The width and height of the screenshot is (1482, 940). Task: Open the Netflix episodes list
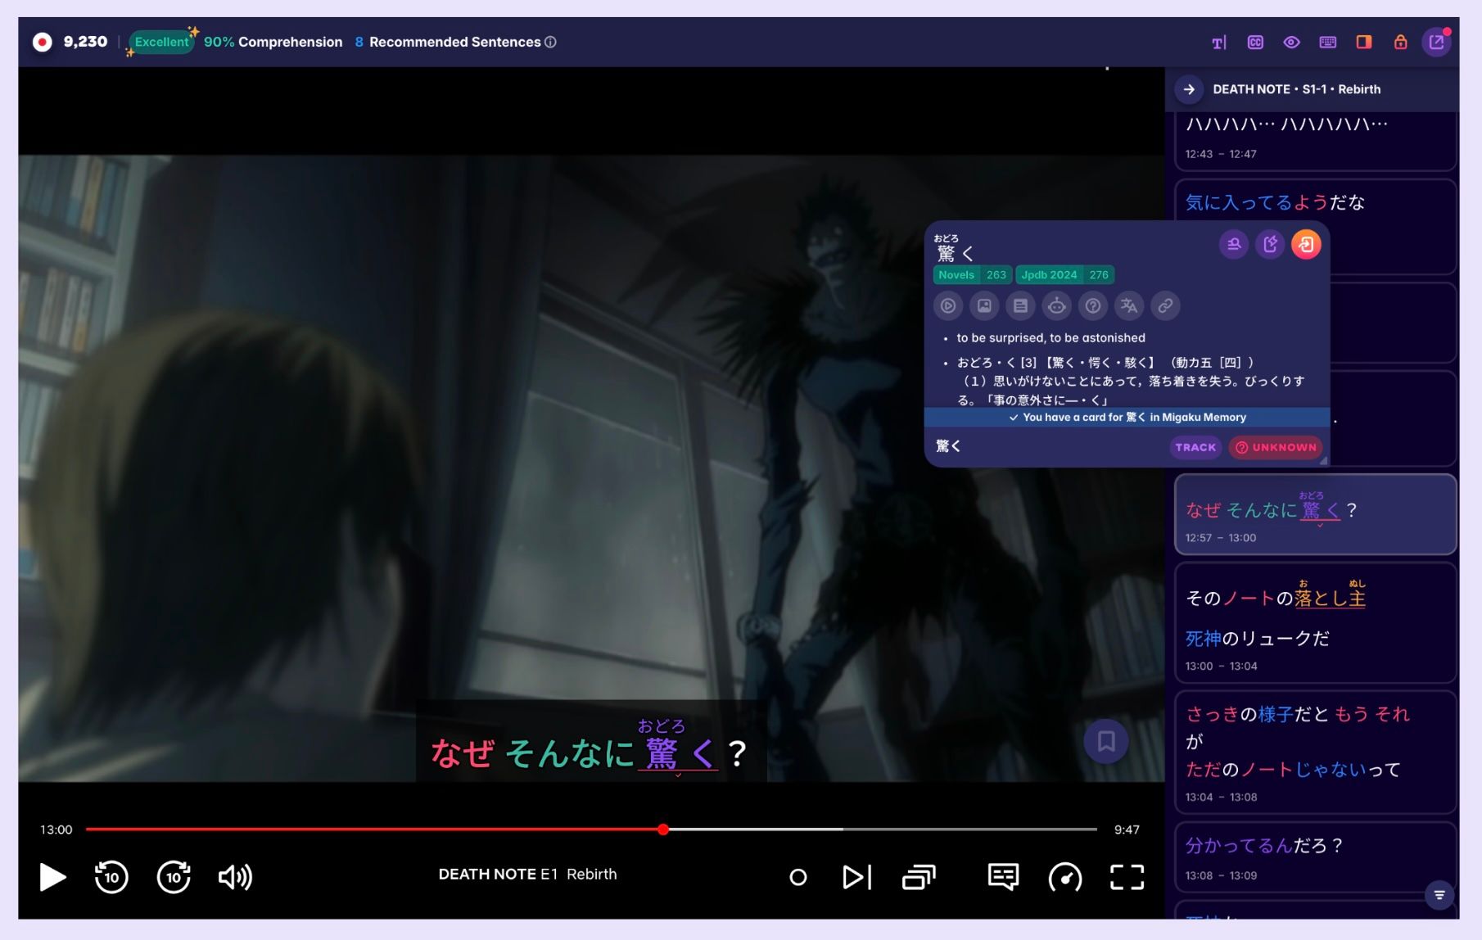(919, 877)
